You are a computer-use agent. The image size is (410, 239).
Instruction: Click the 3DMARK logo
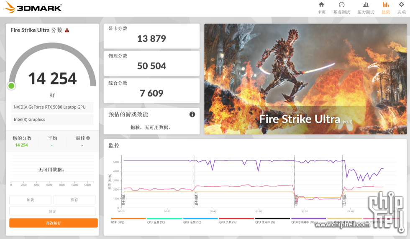(33, 8)
